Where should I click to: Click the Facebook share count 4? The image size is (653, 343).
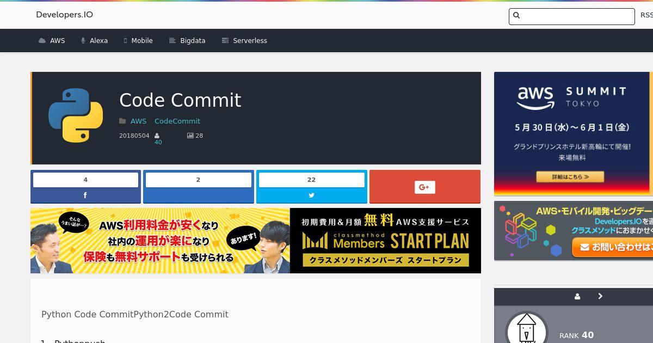tap(85, 180)
